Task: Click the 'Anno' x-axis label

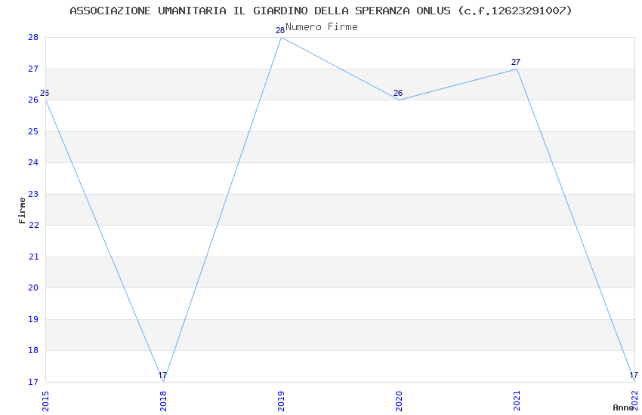Action: tap(623, 407)
